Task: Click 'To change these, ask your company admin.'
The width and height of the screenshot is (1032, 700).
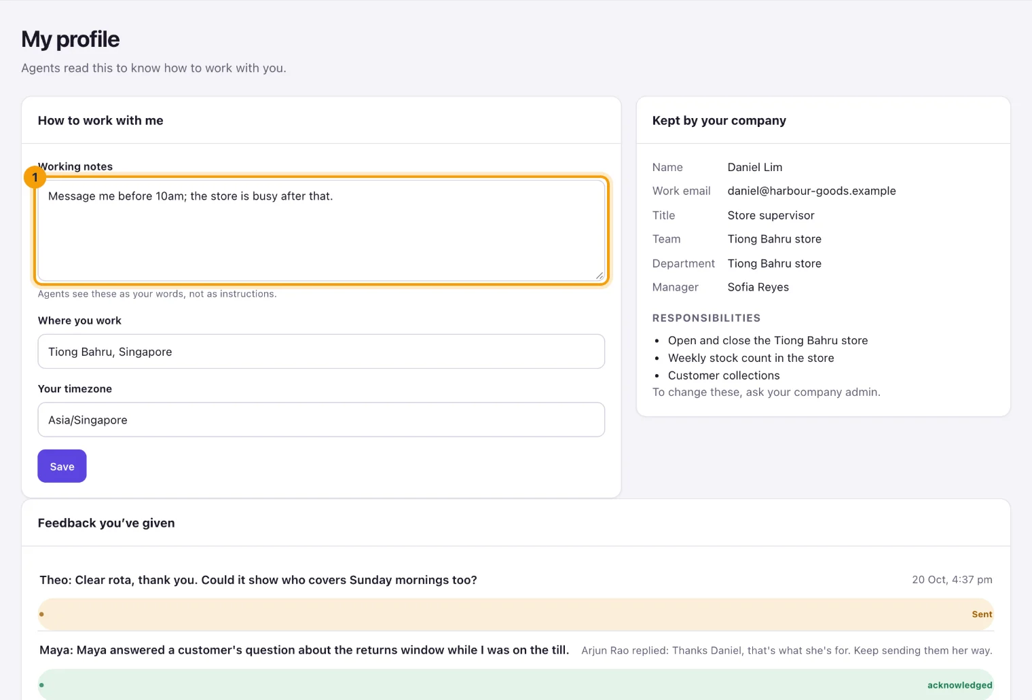Action: (766, 392)
